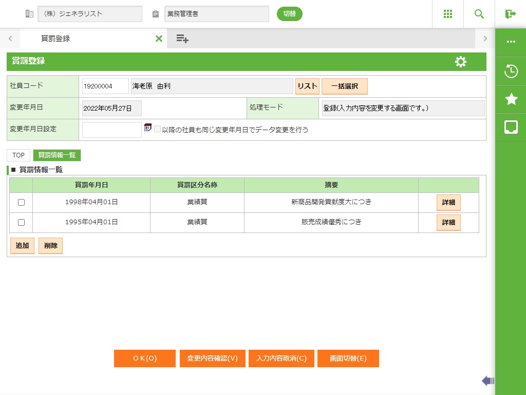The width and height of the screenshot is (526, 395).
Task: Switch to the TOP tab
Action: [18, 155]
